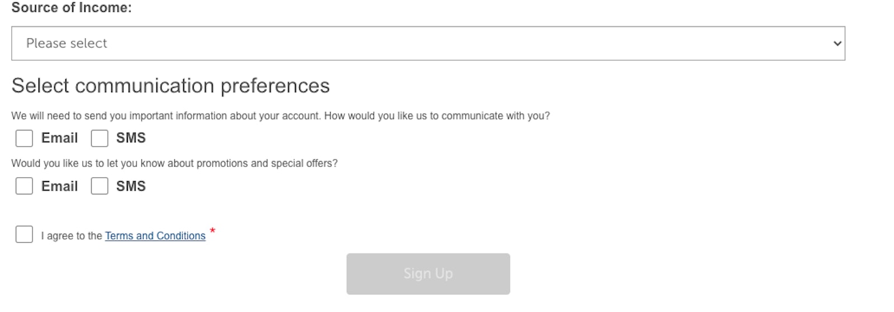This screenshot has width=894, height=312.
Task: Click the red required asterisk after Terms
Action: click(x=212, y=231)
